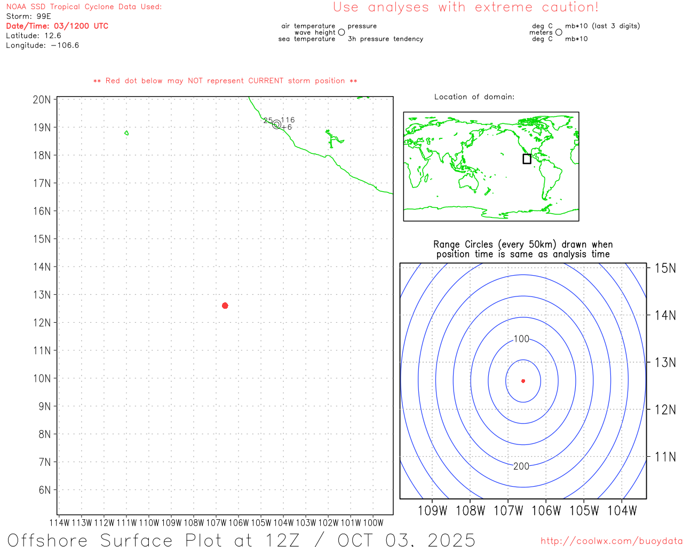This screenshot has height=547, width=683.
Task: Click the '25' air temperature value near buoy
Action: pyautogui.click(x=268, y=121)
